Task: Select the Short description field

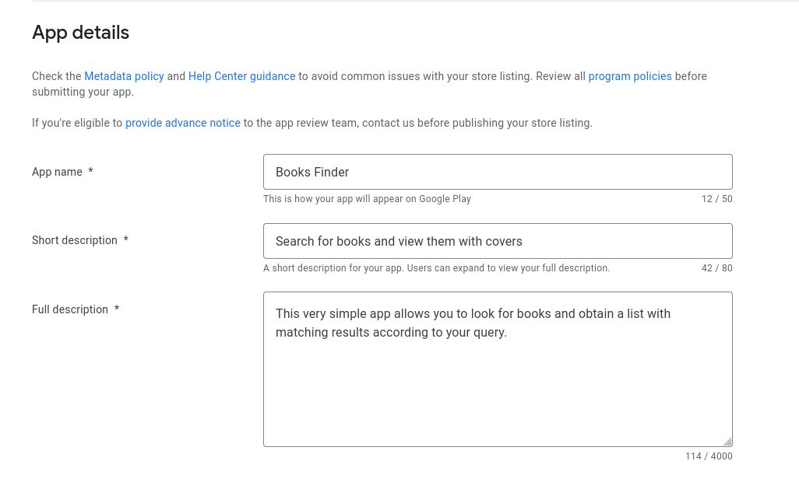Action: pos(498,241)
